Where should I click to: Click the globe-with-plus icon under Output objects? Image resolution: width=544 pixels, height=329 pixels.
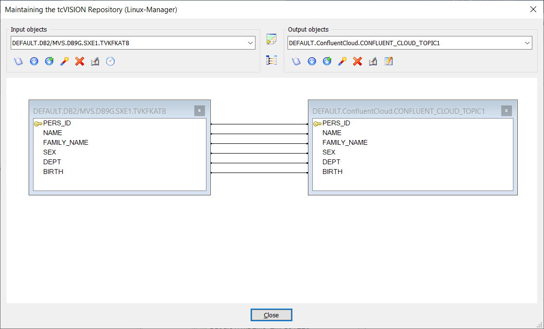[327, 61]
